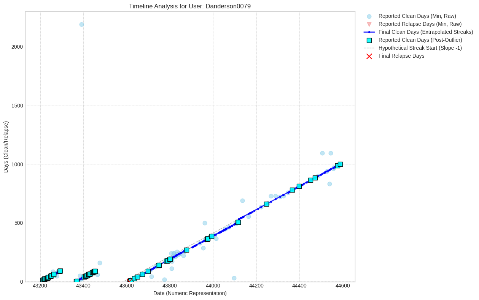Click the y-axis tick label 1000

pos(17,164)
